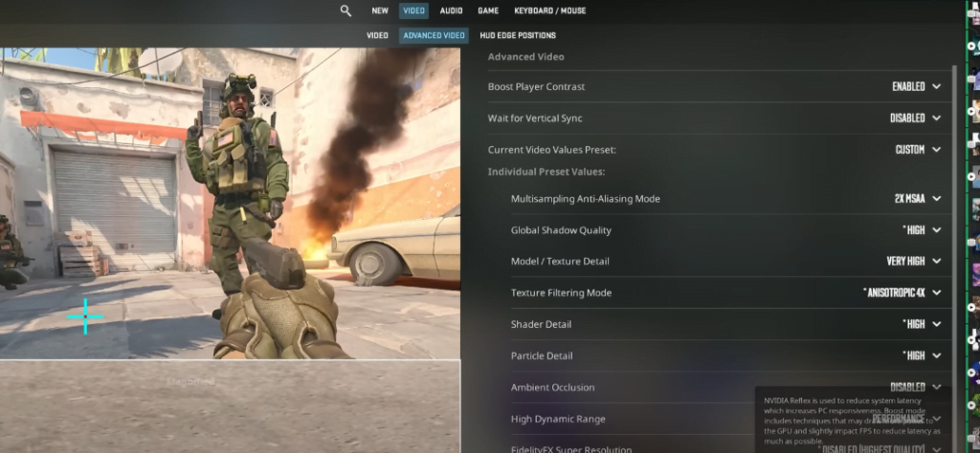
Task: Open the Model / Texture Detail dropdown
Action: coord(914,262)
